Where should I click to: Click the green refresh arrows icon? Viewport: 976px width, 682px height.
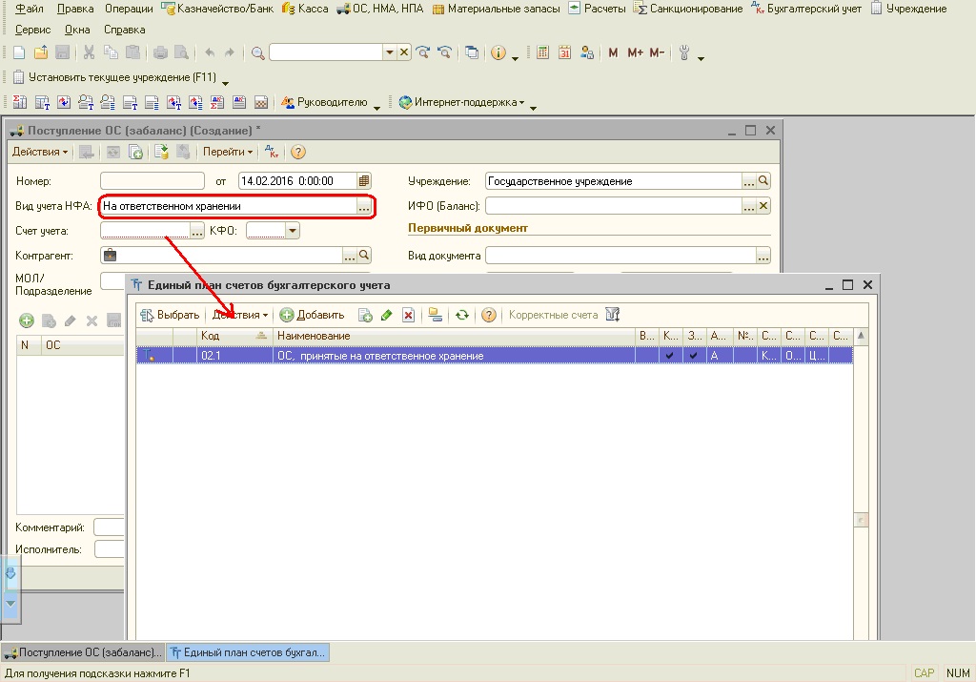point(462,315)
